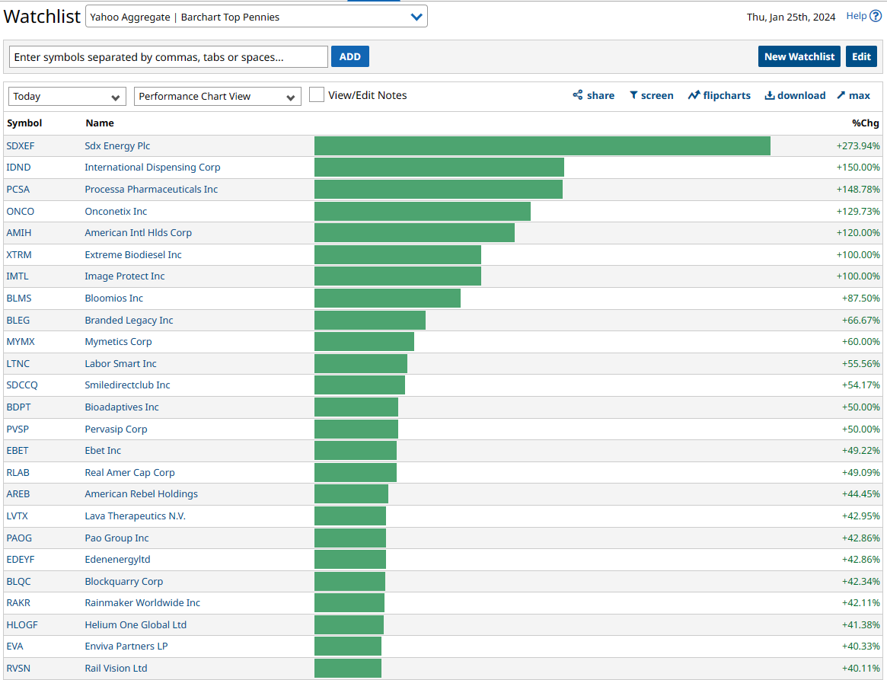Screen dimensions: 887x680
Task: Focus the symbols entry field
Action: tap(168, 56)
